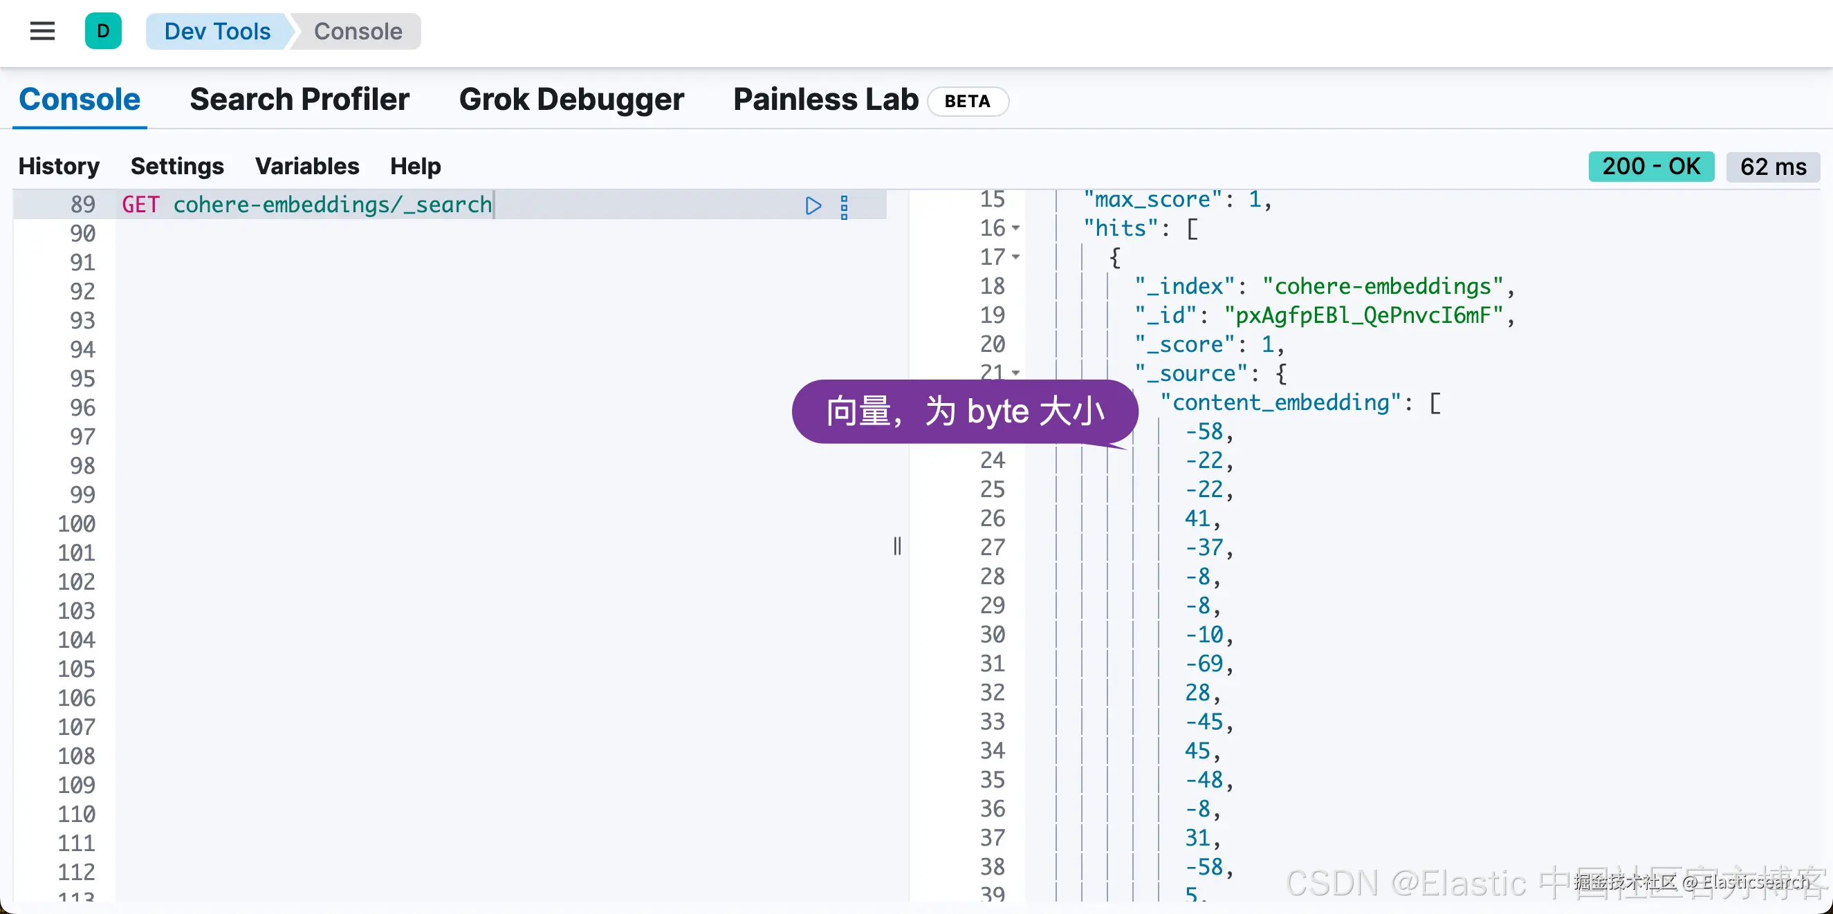Collapse the fold arrow at line 17
The width and height of the screenshot is (1833, 914).
tap(1016, 257)
